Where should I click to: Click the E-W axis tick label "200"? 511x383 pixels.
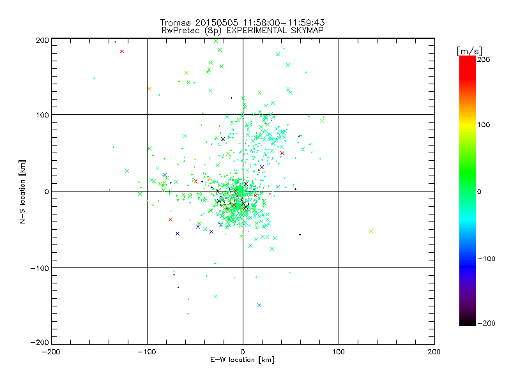click(x=434, y=352)
